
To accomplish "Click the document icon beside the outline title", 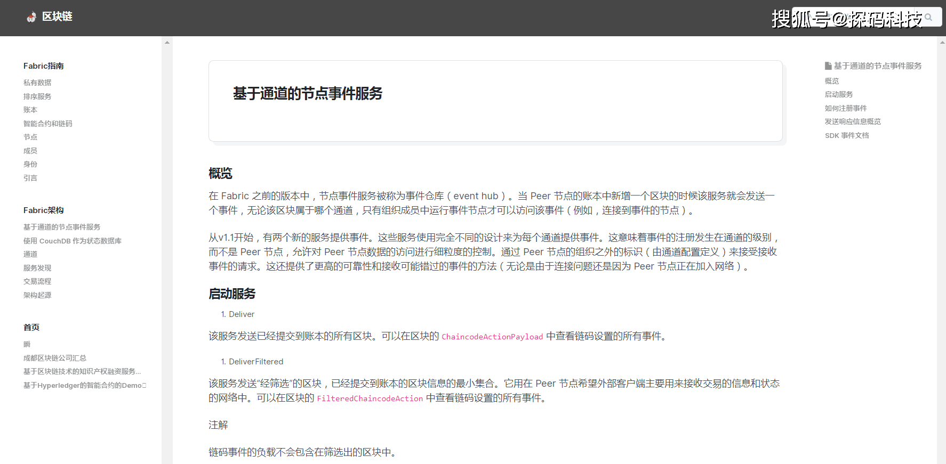I will click(828, 66).
